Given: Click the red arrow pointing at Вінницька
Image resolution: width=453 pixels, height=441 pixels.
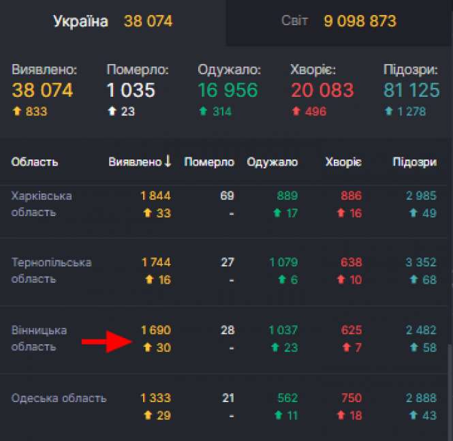Looking at the screenshot, I should coord(104,344).
